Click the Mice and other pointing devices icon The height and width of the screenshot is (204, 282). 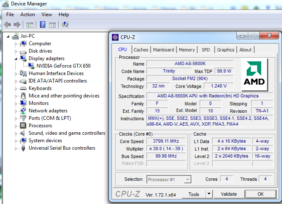pos(23,96)
